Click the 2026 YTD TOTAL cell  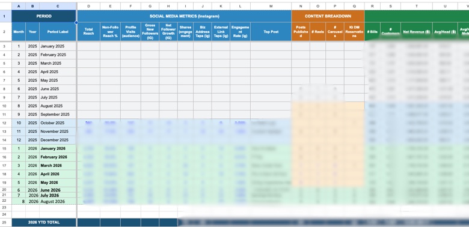pyautogui.click(x=44, y=222)
